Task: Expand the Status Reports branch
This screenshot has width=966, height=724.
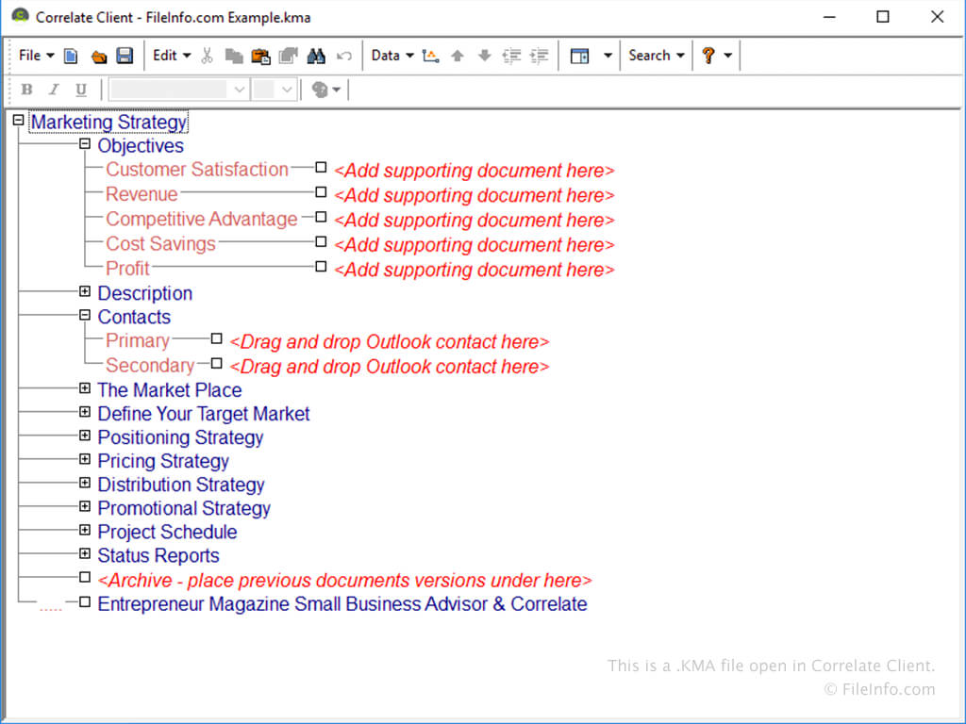Action: [85, 553]
